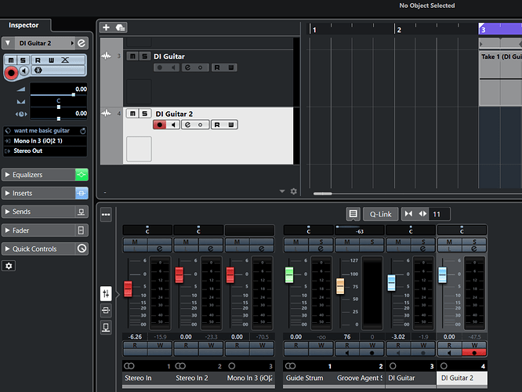Select the DI Guitar 2 mixer channel name

[x=462, y=378]
